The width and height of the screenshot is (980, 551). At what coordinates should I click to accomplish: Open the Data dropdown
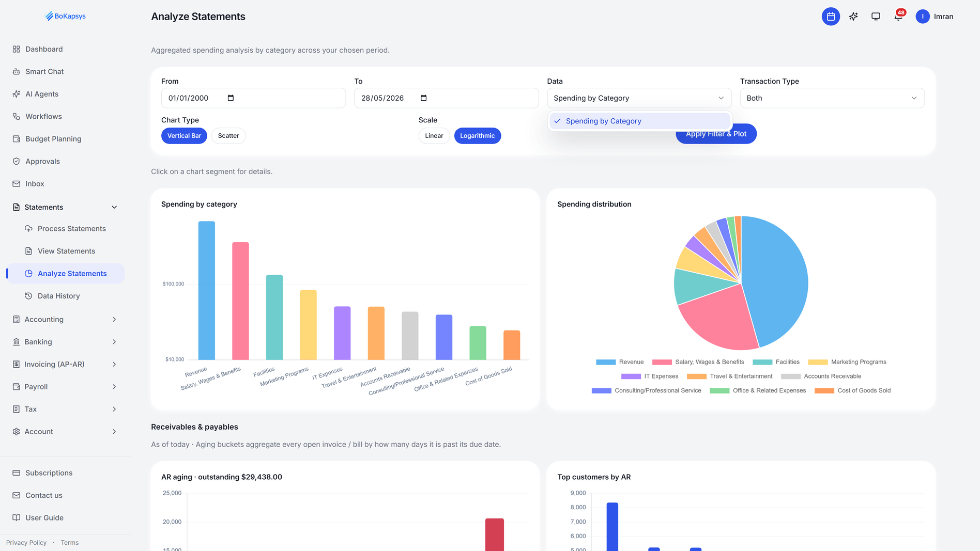(639, 98)
